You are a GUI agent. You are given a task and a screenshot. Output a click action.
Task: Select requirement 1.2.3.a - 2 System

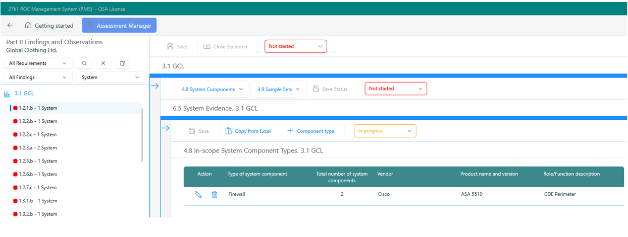point(37,148)
